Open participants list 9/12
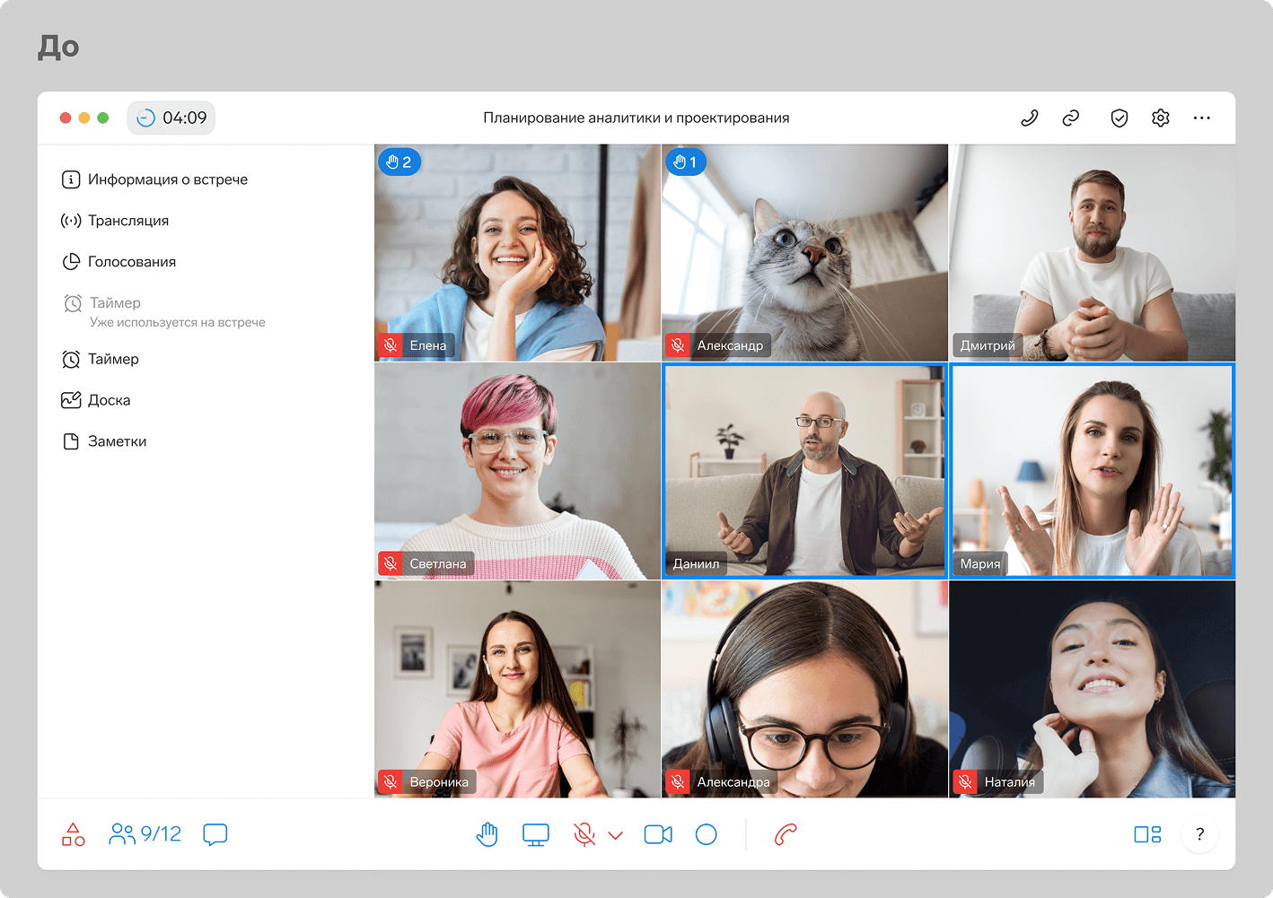 point(145,834)
